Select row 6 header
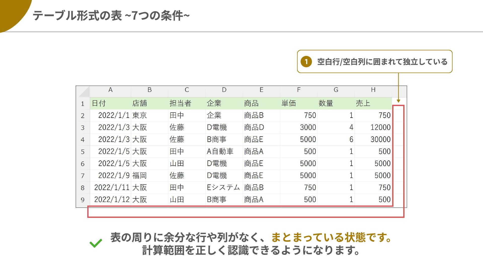Image resolution: width=483 pixels, height=272 pixels. click(x=83, y=164)
